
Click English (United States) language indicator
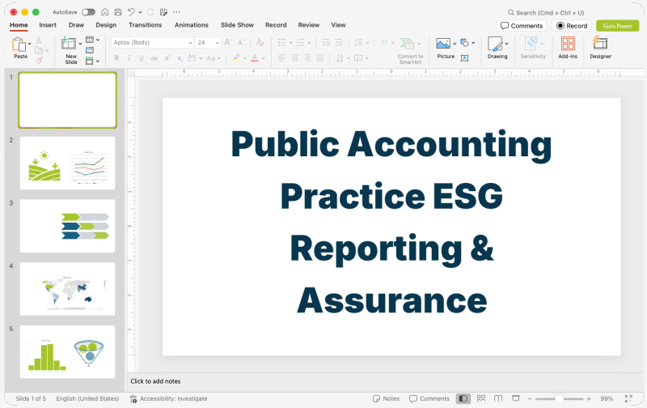coord(87,398)
